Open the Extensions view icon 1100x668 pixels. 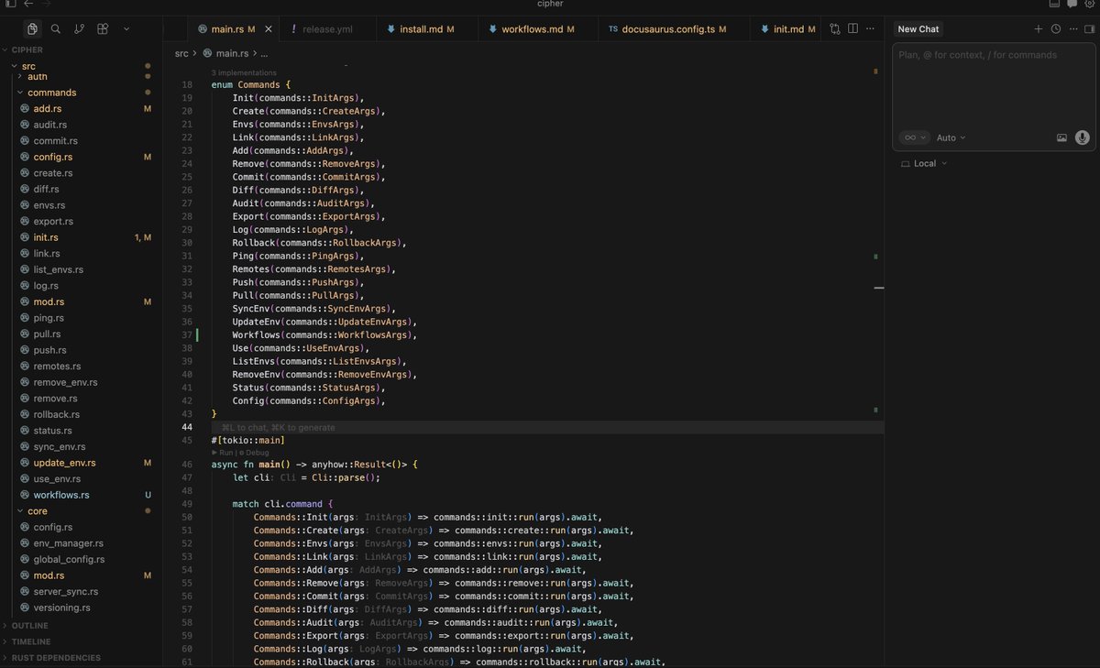[103, 29]
